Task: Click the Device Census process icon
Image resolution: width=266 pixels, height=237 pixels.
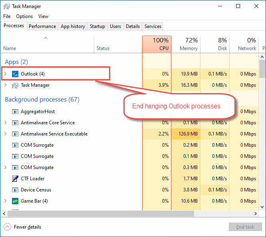Action: coord(15,190)
